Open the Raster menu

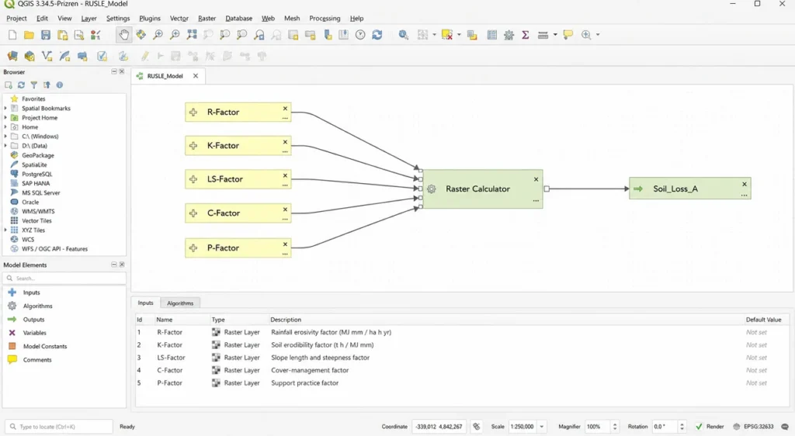click(207, 18)
